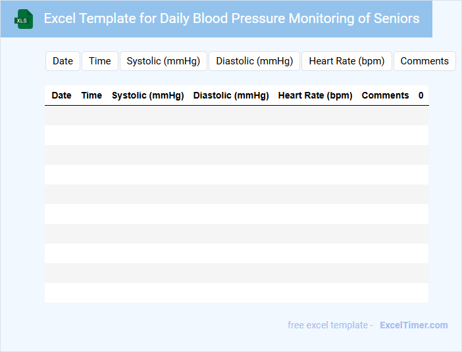
Task: Click the first empty table row
Action: tap(236, 116)
